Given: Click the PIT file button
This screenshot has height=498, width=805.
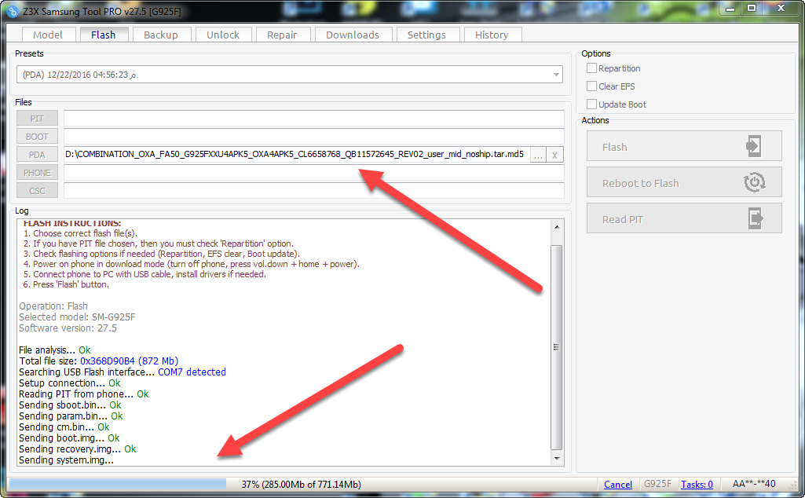Looking at the screenshot, I should pos(37,119).
